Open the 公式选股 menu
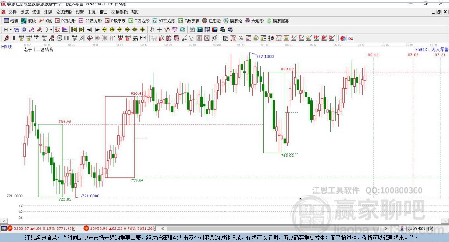Image resolution: width=449 pixels, height=242 pixels. pyautogui.click(x=64, y=12)
